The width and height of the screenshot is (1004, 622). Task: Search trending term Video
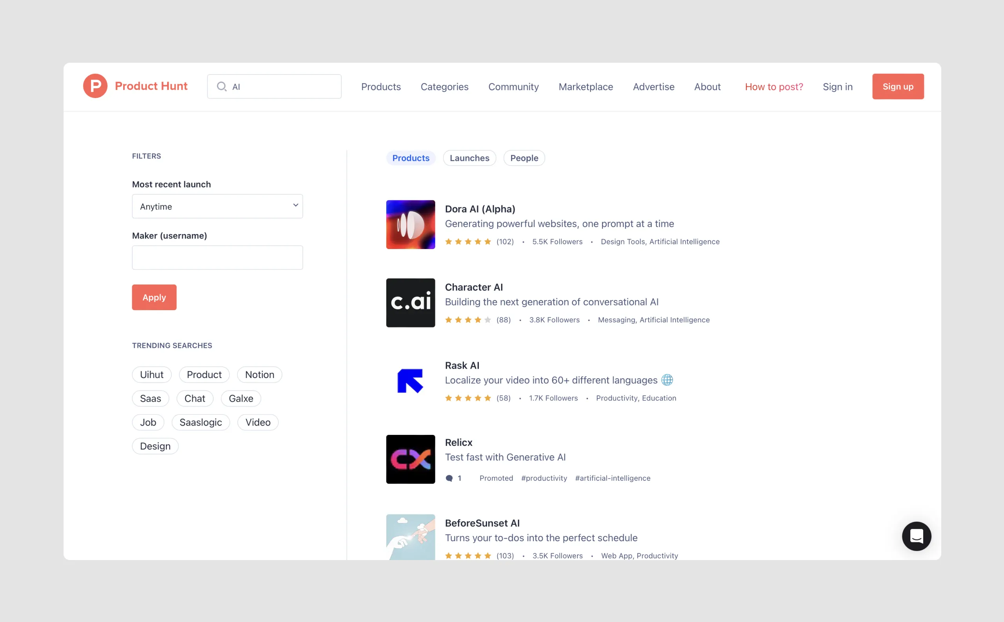pos(258,422)
